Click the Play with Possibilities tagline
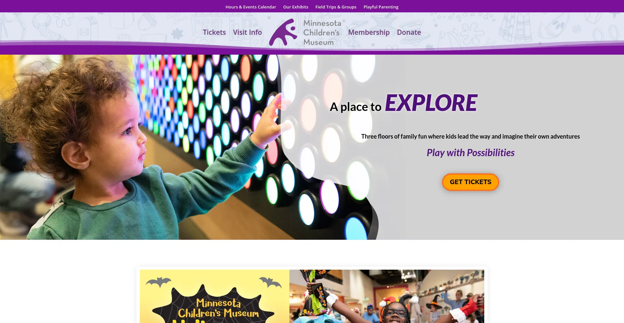624x323 pixels. (470, 153)
